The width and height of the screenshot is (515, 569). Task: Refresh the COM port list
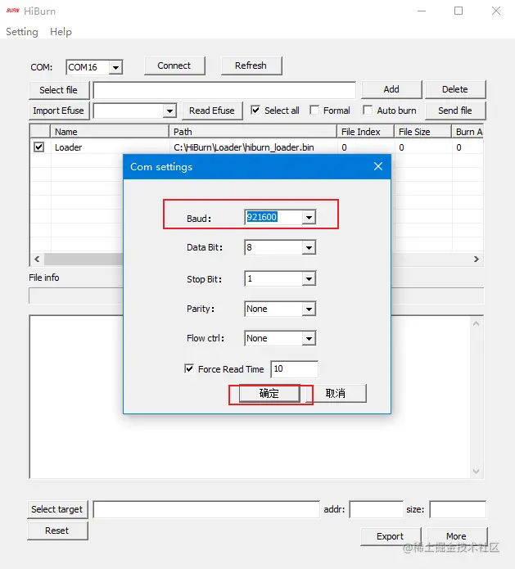click(251, 65)
